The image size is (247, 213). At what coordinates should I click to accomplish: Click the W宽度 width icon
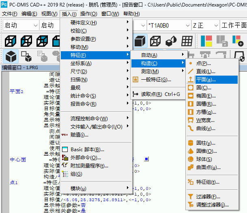tap(191, 120)
